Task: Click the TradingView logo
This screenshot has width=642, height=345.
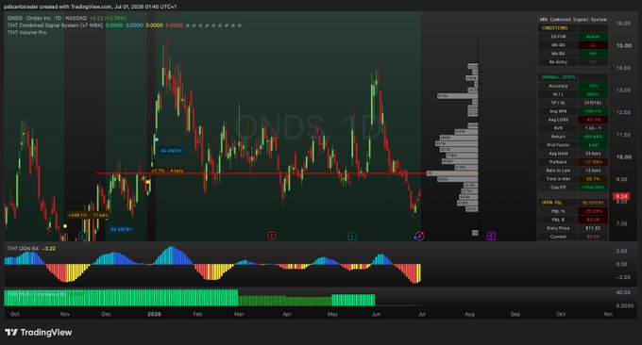Action: click(x=39, y=333)
